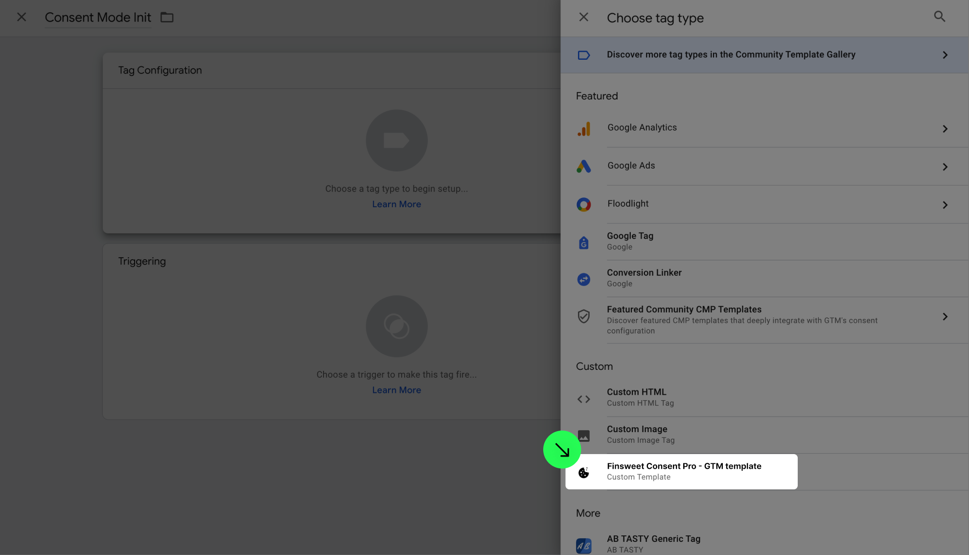Click the Conversion Linker icon
The image size is (969, 555).
(583, 279)
